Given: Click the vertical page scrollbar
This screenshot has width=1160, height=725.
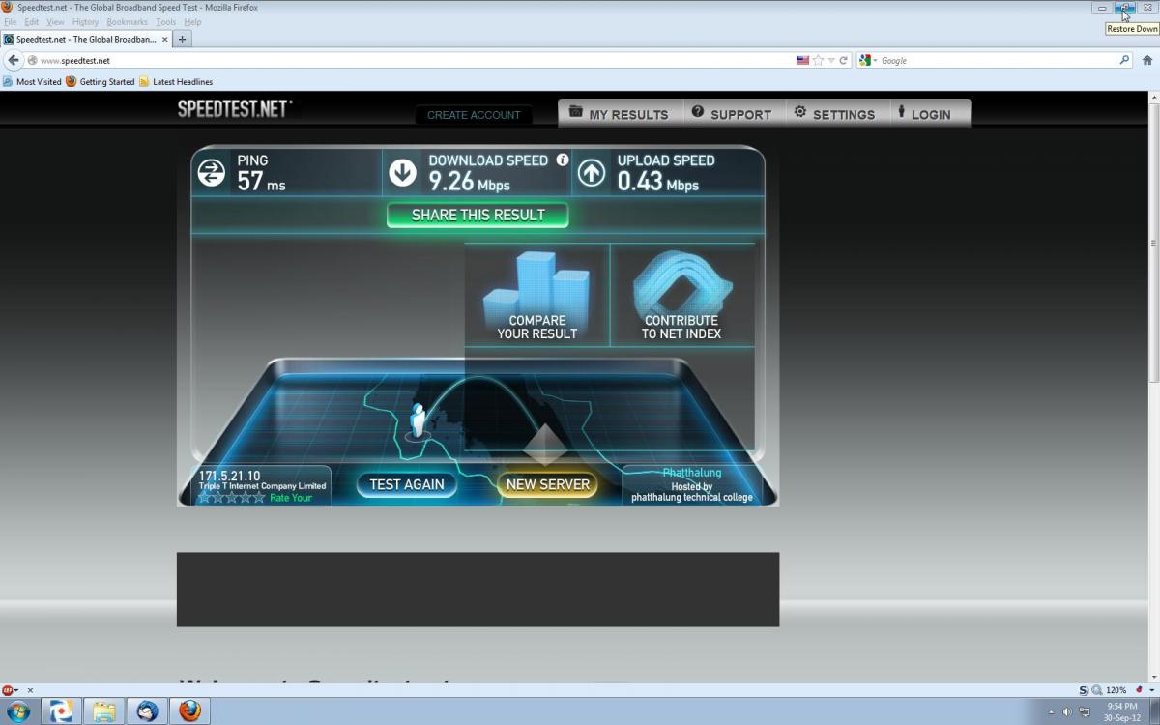Looking at the screenshot, I should [x=1153, y=243].
